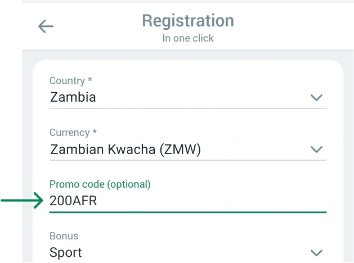
Task: Click the blank header area right of Registration
Action: coord(293,25)
